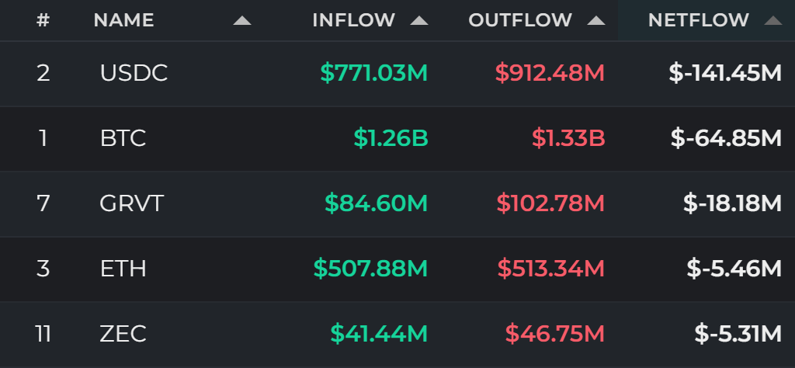Open the ZEC token row

tap(397, 334)
